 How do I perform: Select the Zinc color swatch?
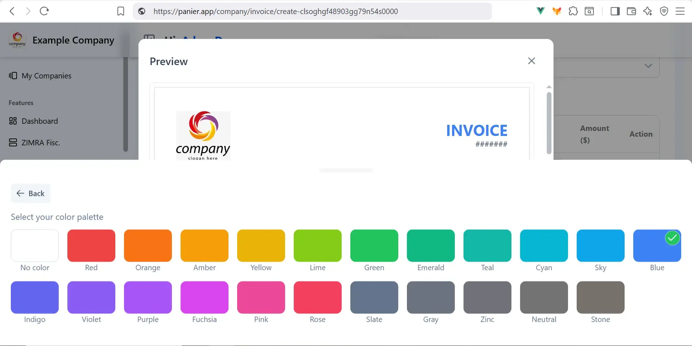point(488,297)
